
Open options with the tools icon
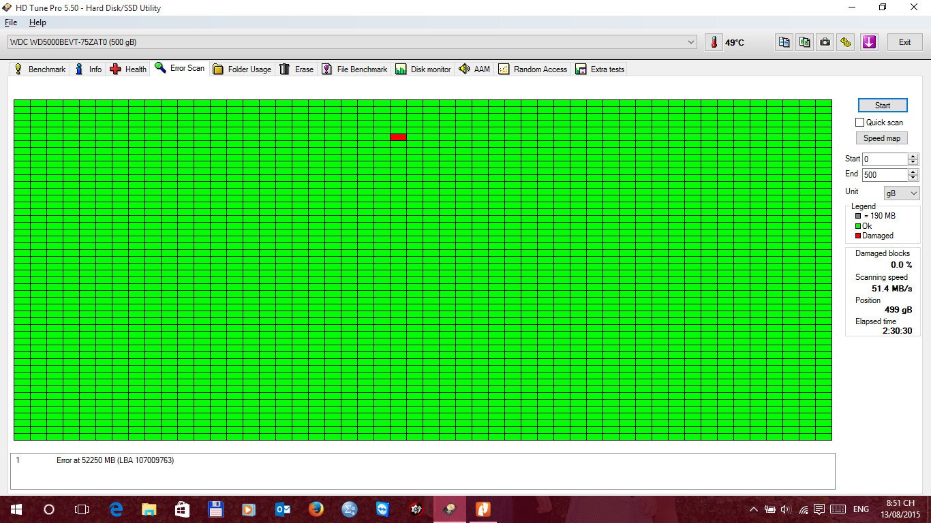tap(846, 42)
